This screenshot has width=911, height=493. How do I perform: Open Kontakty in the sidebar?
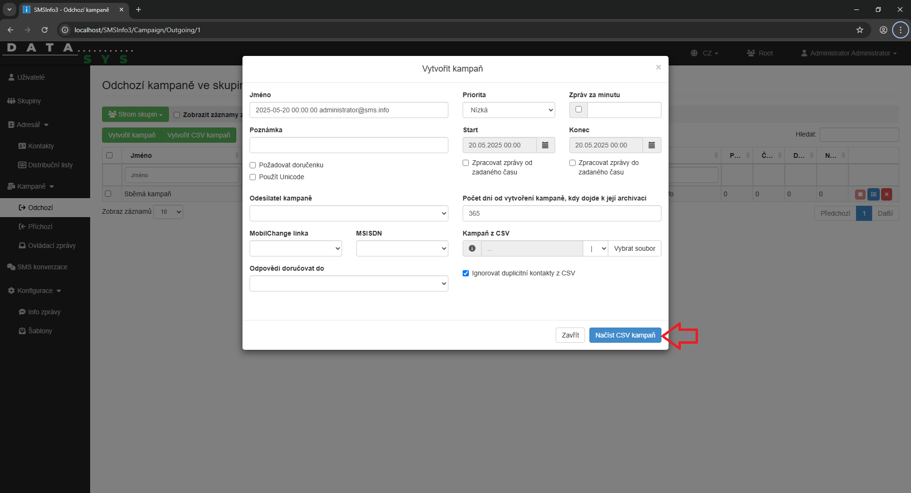(x=41, y=146)
